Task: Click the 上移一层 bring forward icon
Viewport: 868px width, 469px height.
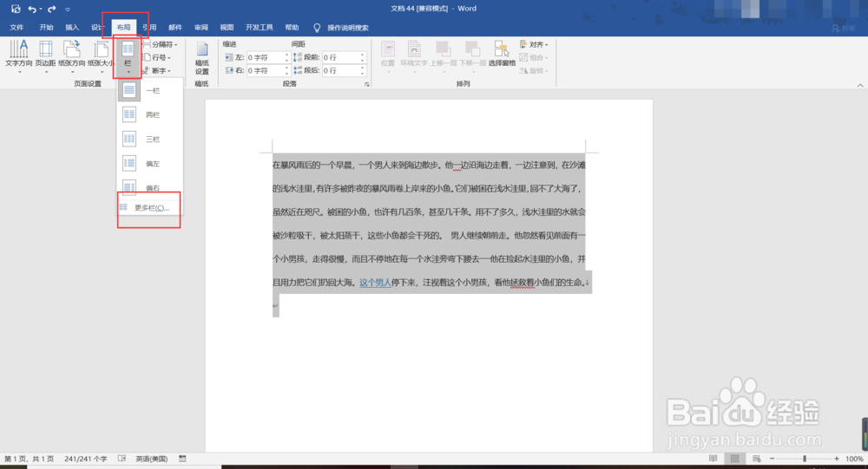Action: coord(444,56)
